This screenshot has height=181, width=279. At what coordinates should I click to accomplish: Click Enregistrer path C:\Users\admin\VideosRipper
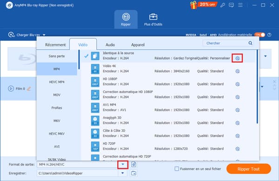77,173
